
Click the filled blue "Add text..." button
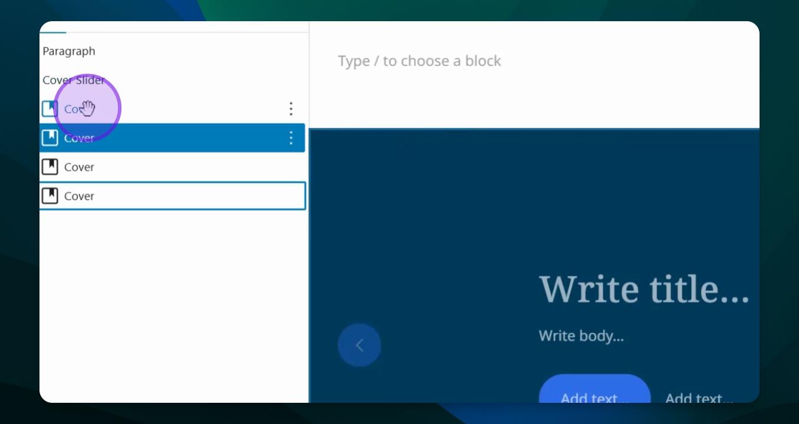[595, 389]
